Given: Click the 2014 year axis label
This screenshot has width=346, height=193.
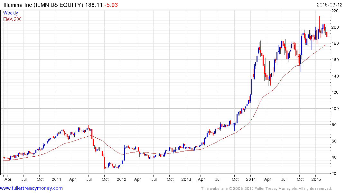Looking at the screenshot, I should tap(251, 179).
